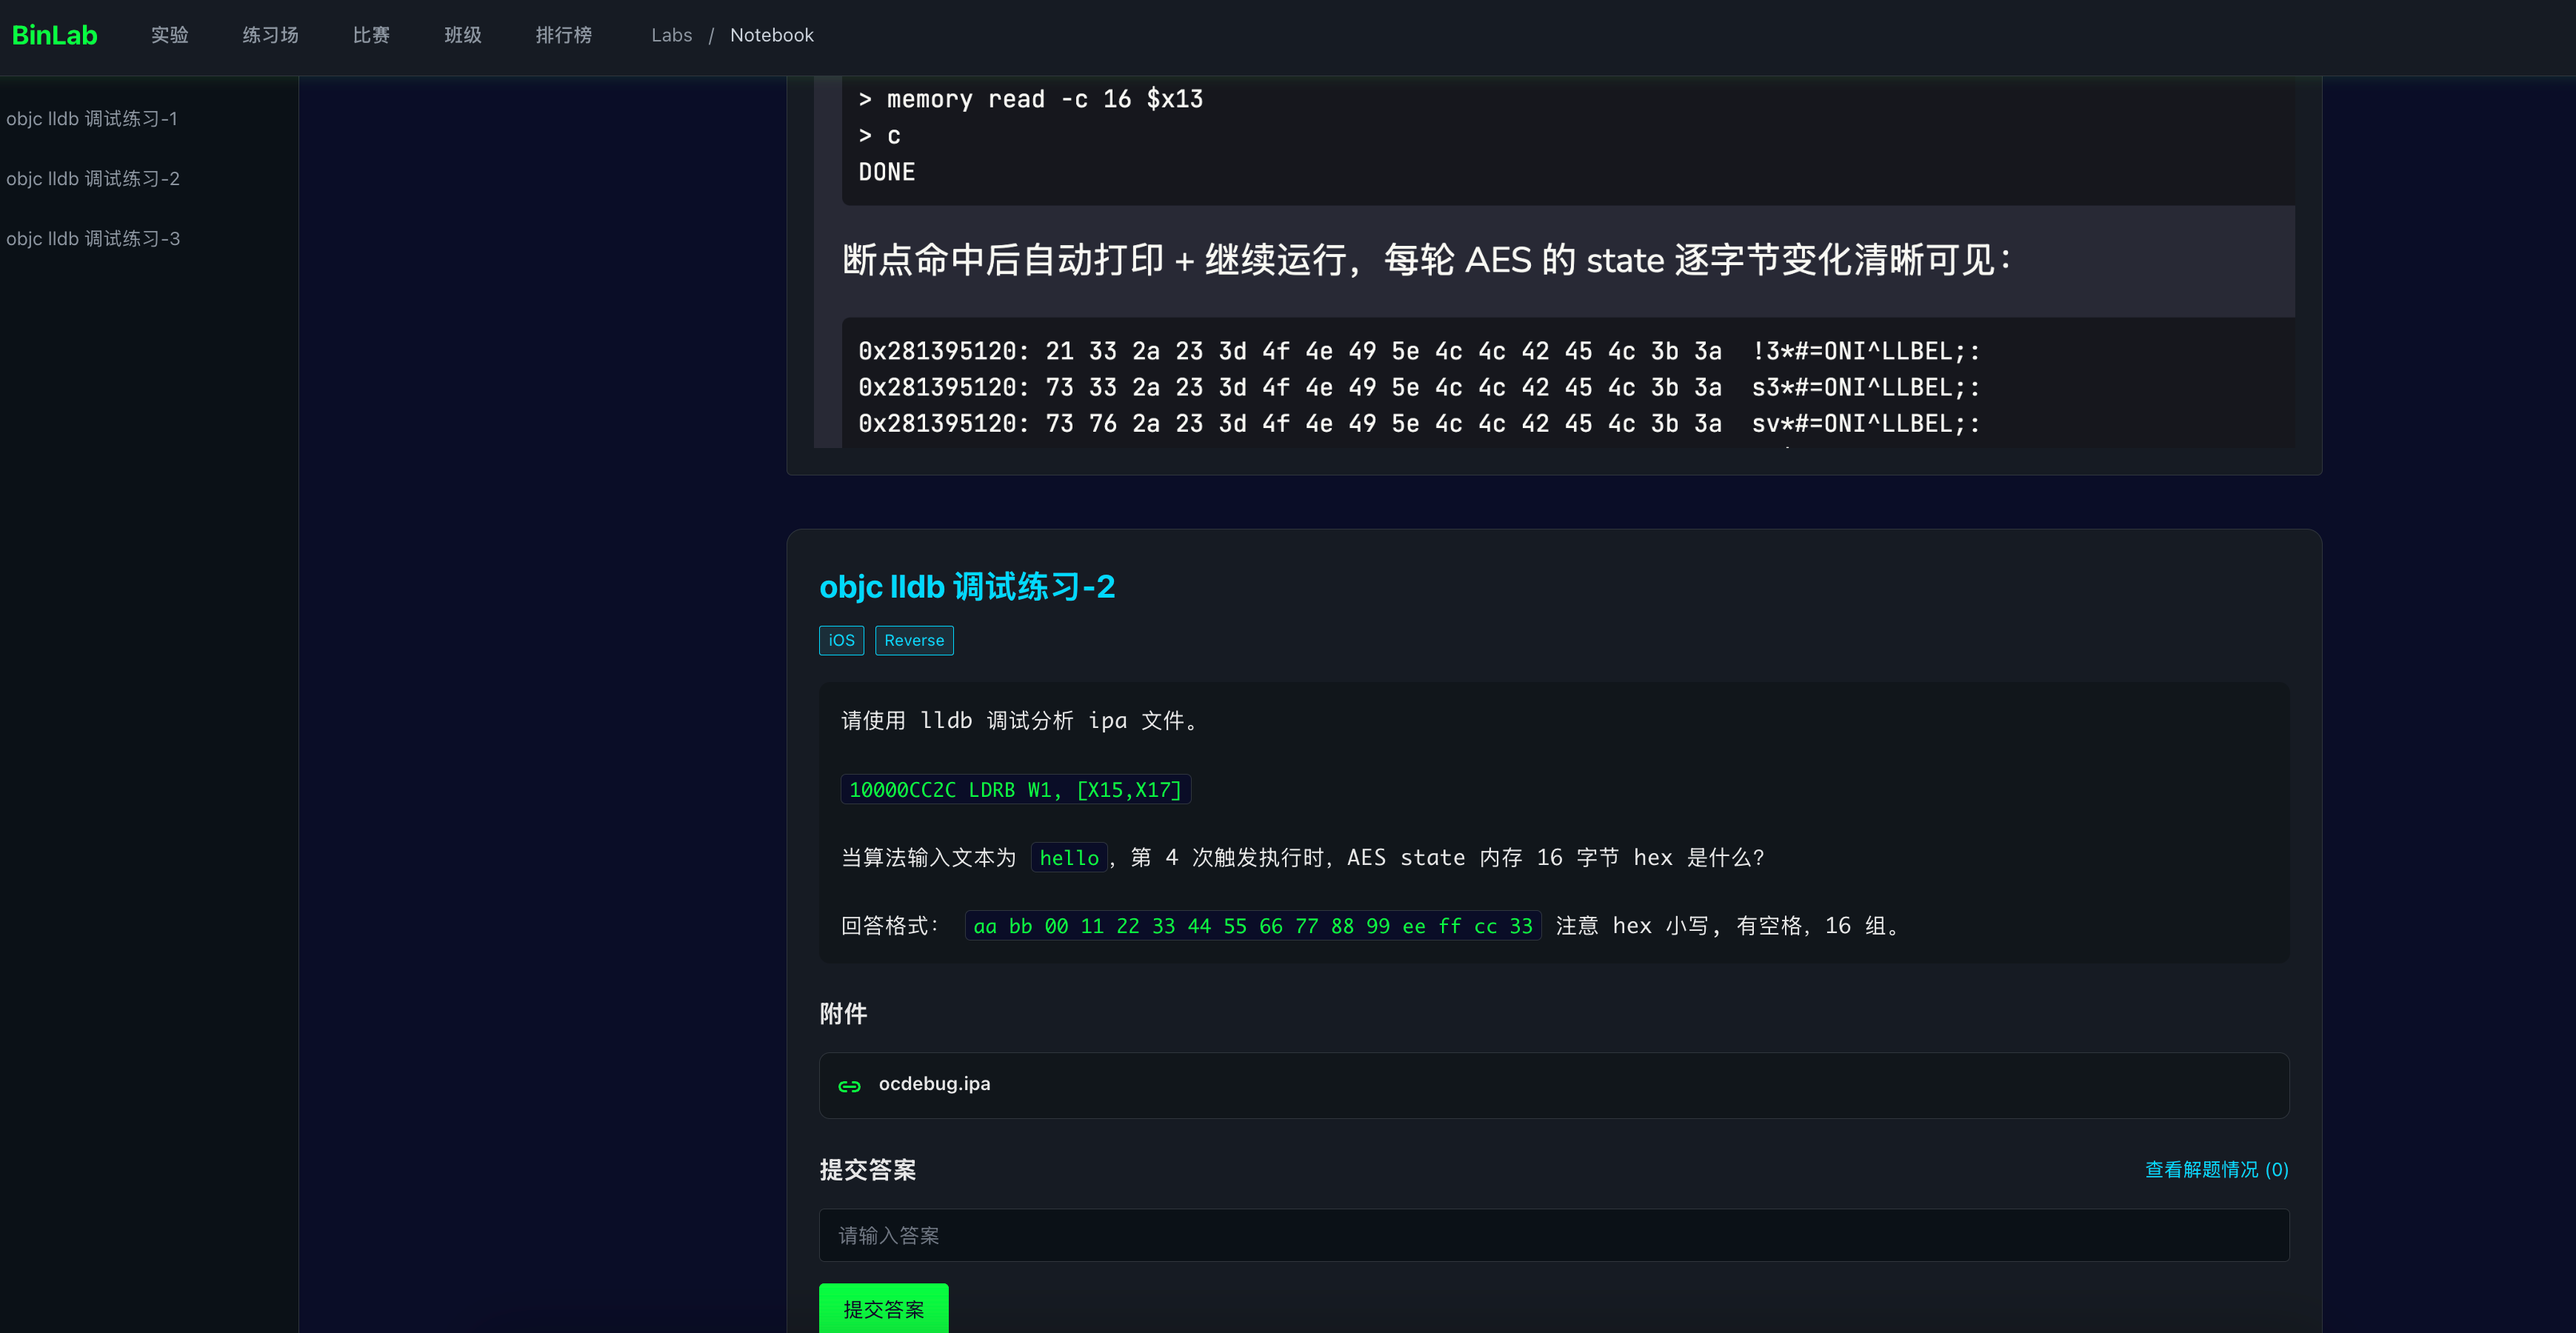Select objc lldb 调试练习-2 in the sidebar
The width and height of the screenshot is (2576, 1333).
[93, 178]
